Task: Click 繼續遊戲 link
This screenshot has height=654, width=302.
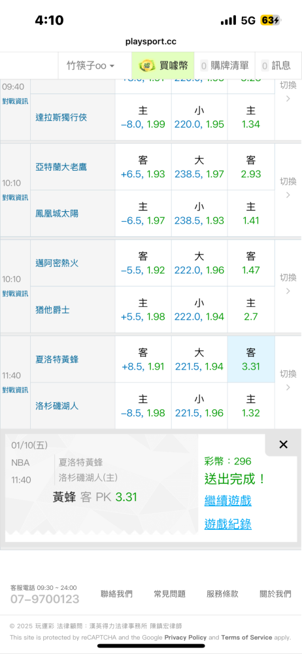Action: click(227, 500)
